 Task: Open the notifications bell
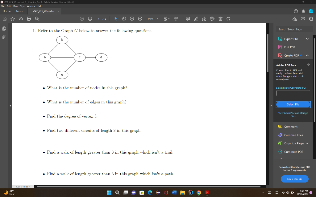click(303, 11)
